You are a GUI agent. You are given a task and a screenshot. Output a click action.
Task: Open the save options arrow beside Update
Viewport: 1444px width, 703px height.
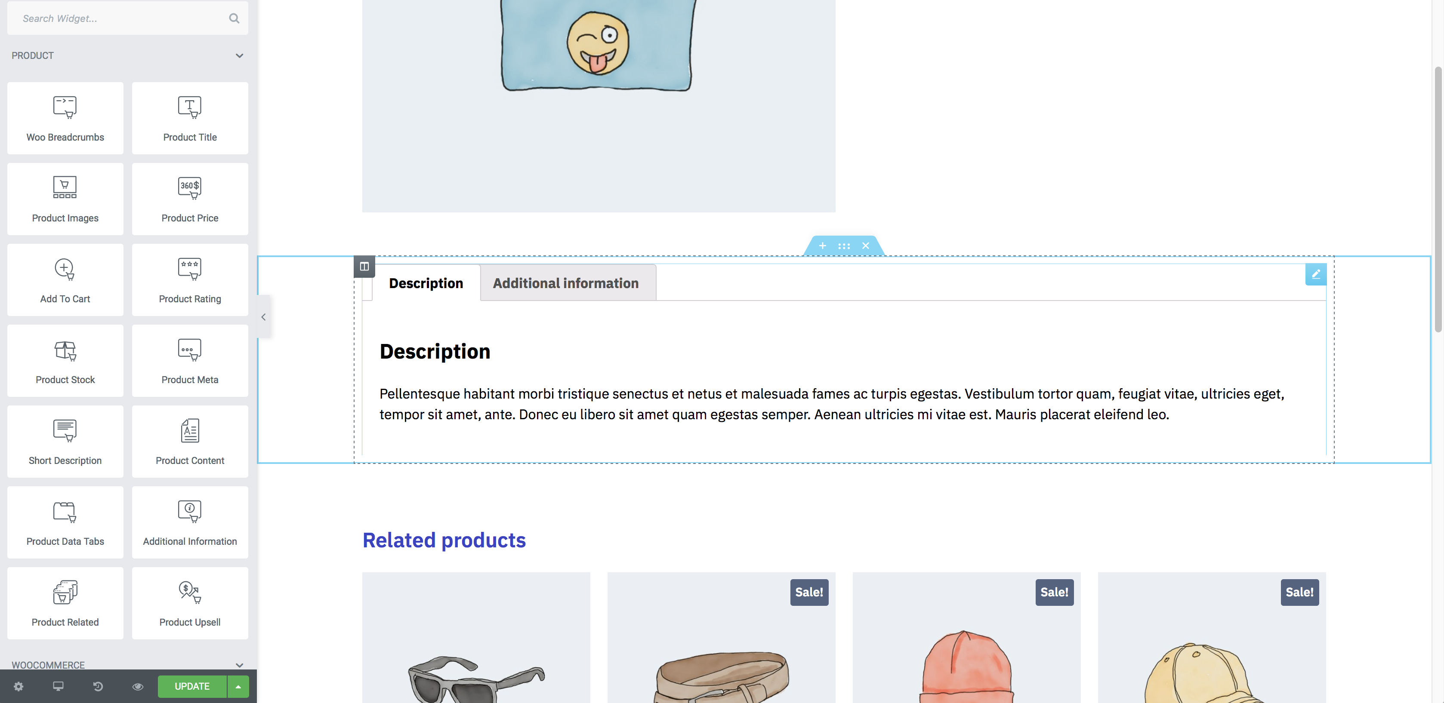[238, 686]
